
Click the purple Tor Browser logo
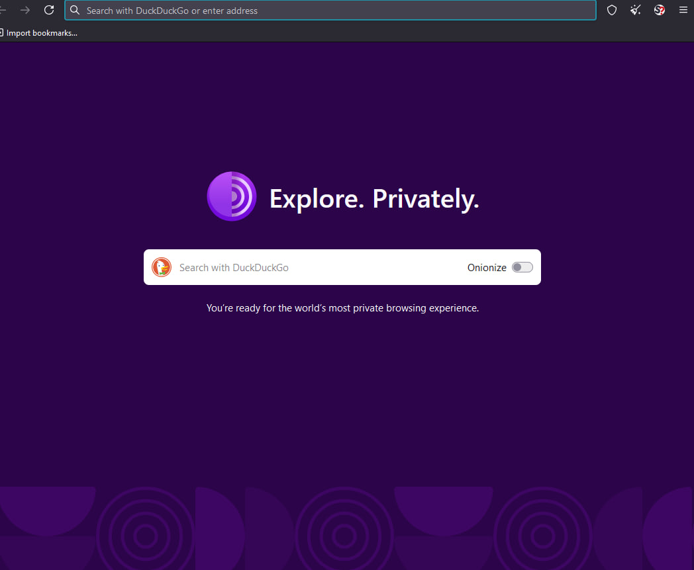pyautogui.click(x=231, y=196)
